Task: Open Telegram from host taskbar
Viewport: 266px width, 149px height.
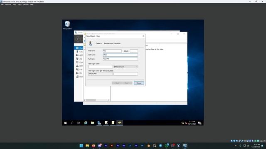Action: pyautogui.click(x=160, y=146)
